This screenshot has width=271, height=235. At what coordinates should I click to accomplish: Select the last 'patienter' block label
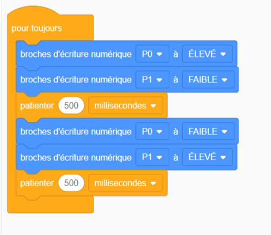(37, 183)
